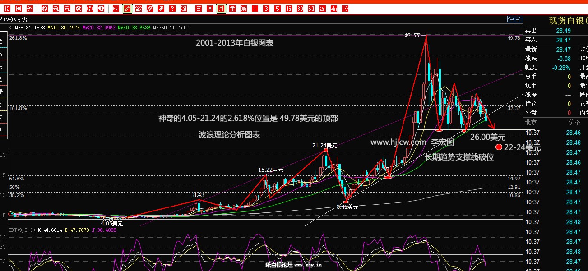The width and height of the screenshot is (588, 271).
Task: Open the wrench tools icon
Action: point(79,9)
